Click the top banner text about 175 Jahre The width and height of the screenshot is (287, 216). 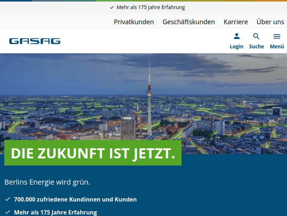click(x=150, y=7)
